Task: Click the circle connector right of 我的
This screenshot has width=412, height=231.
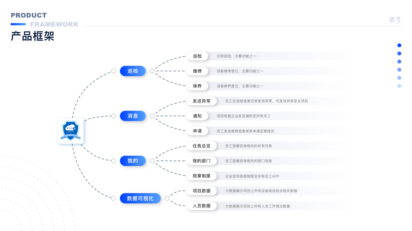Action: pyautogui.click(x=152, y=161)
